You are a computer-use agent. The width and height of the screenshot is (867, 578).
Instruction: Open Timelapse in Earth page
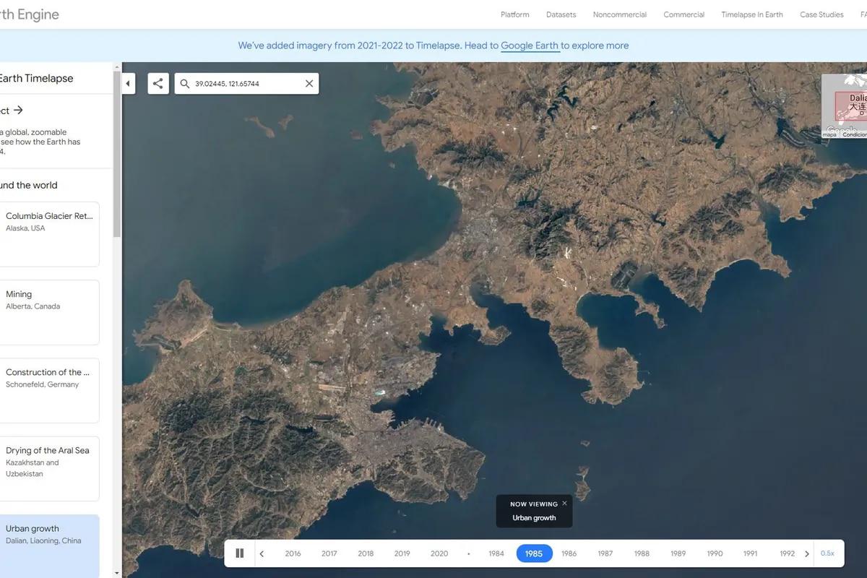[x=752, y=14]
